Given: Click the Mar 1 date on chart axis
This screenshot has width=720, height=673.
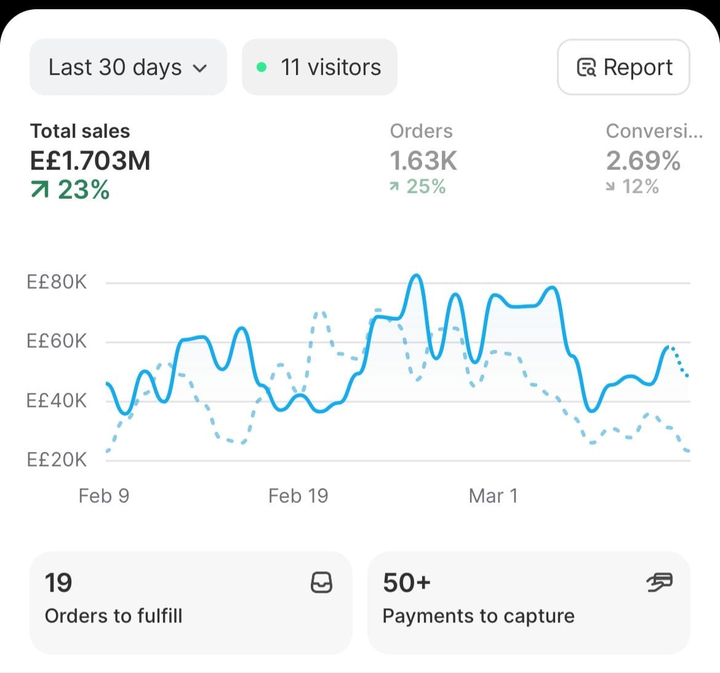Looking at the screenshot, I should click(x=493, y=496).
